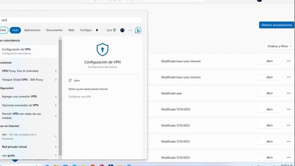Switch to the Configuración filter tab
Screen dimensions: 295x166
(86, 30)
